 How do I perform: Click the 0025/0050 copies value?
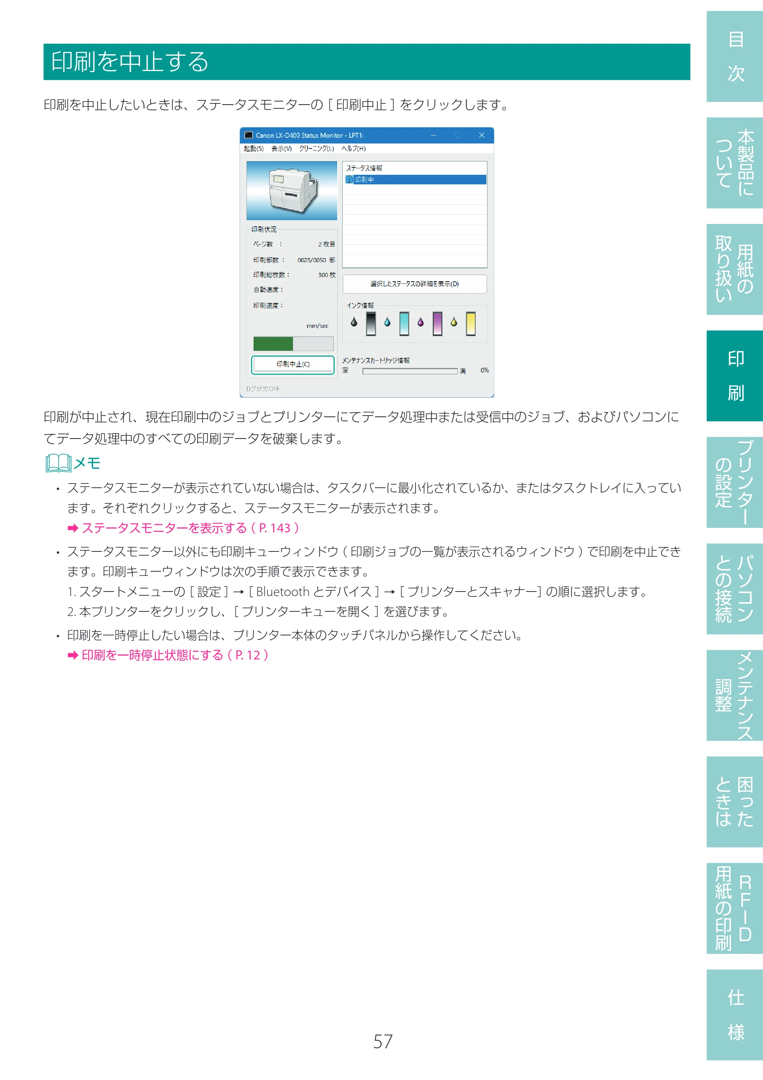point(312,260)
